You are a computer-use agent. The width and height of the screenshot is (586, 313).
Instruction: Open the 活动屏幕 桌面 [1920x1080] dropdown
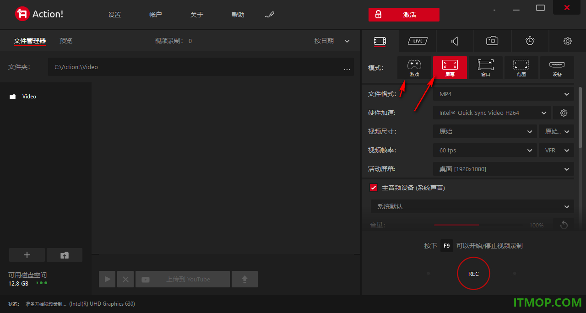(x=504, y=169)
